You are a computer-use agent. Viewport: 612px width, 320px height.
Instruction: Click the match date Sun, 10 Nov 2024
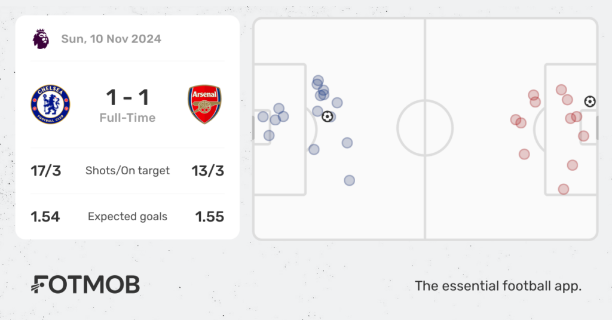[111, 39]
